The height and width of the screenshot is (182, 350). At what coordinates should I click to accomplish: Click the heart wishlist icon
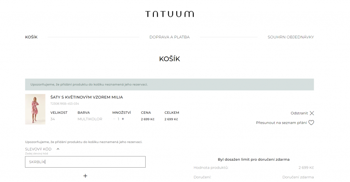tap(311, 123)
